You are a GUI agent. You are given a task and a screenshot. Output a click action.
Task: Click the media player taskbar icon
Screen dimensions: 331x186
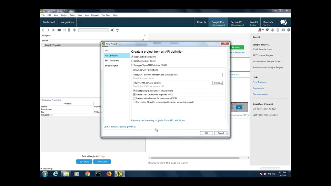[x=77, y=174]
